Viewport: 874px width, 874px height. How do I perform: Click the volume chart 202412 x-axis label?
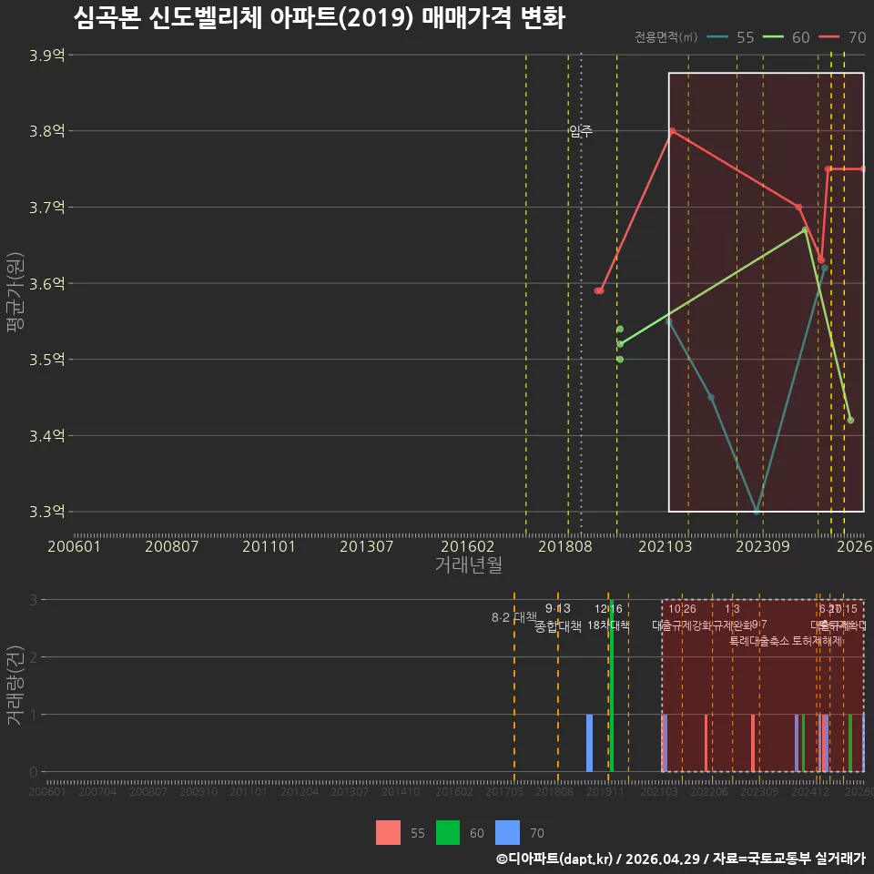click(x=810, y=791)
